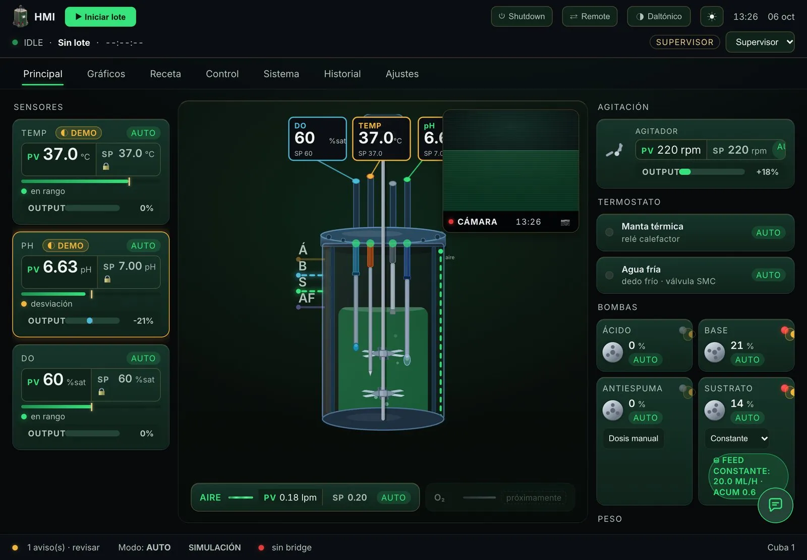Open the Supervisor role dropdown

[760, 42]
